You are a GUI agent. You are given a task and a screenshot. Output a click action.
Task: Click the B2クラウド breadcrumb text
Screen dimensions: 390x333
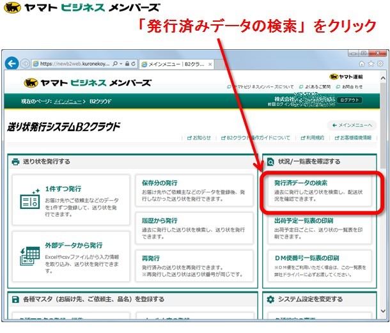click(x=100, y=102)
